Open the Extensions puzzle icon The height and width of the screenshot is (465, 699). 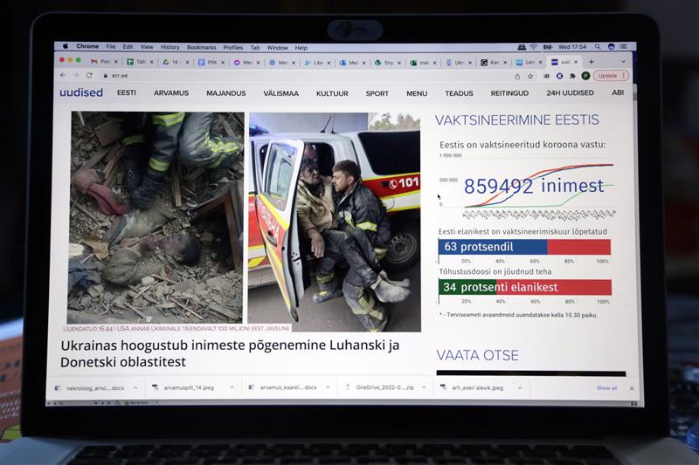coord(571,76)
